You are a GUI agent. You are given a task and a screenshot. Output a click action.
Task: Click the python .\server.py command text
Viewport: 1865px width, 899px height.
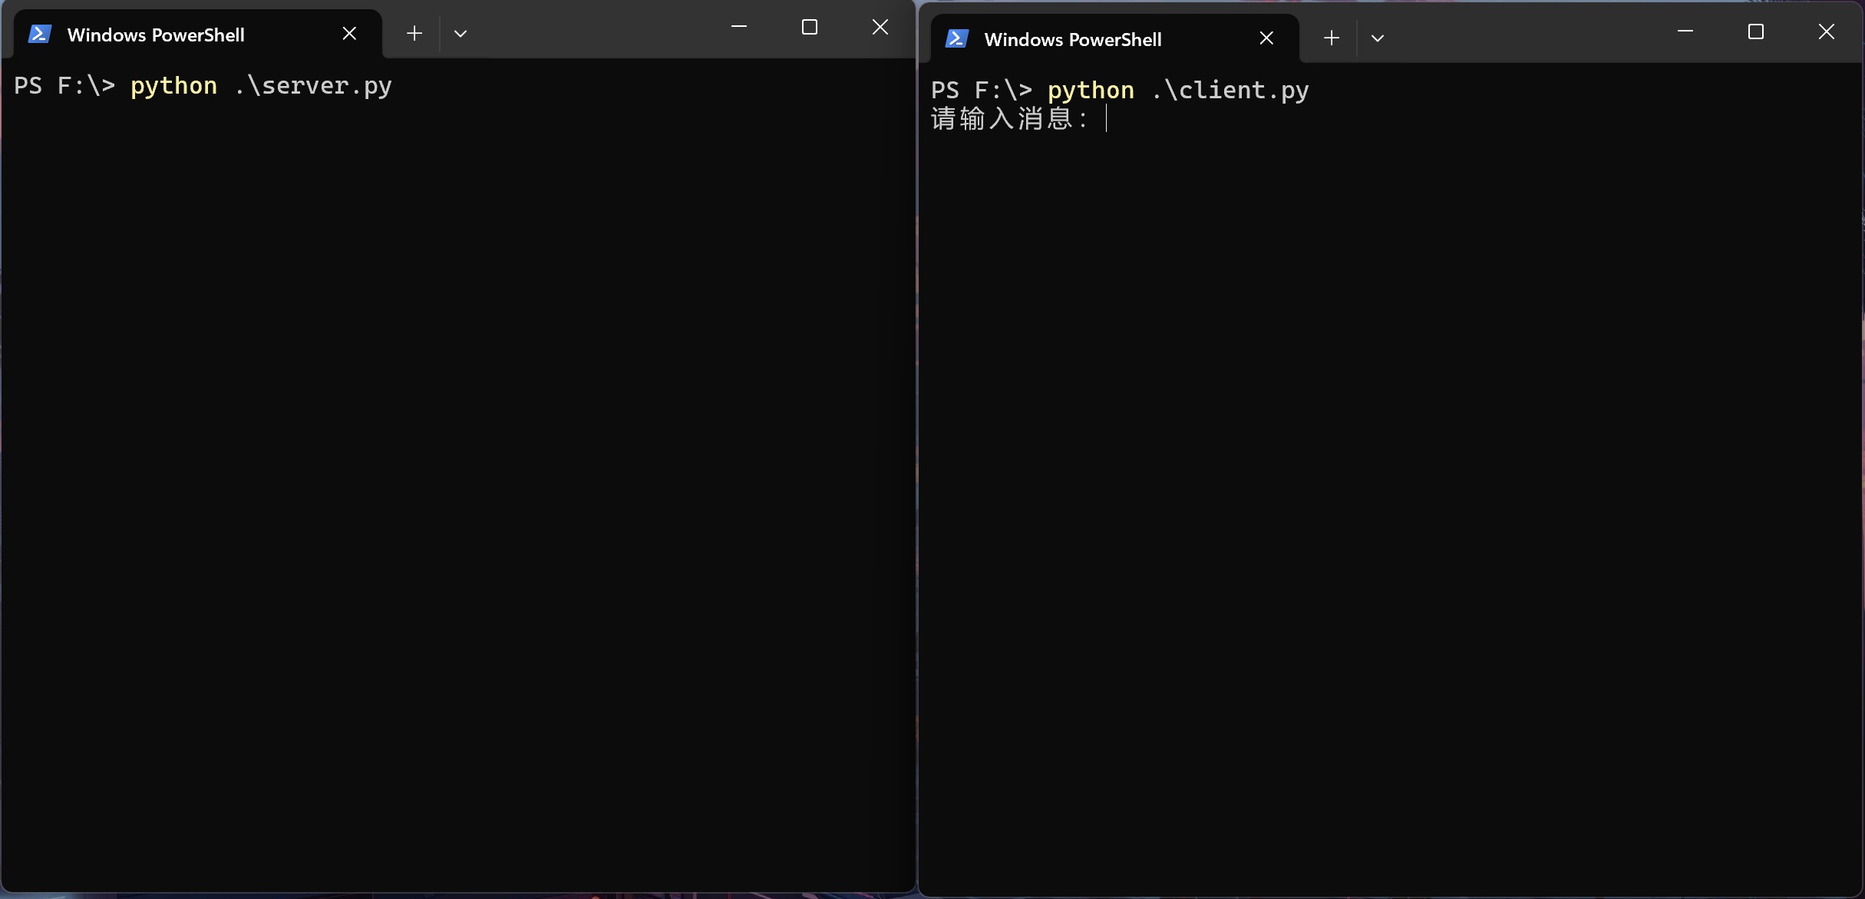[261, 86]
